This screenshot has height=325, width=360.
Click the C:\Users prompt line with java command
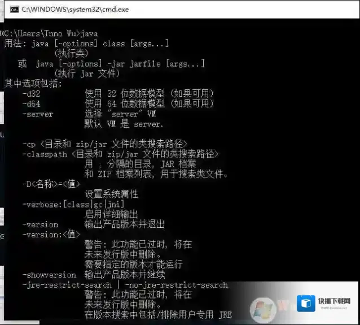pos(50,34)
